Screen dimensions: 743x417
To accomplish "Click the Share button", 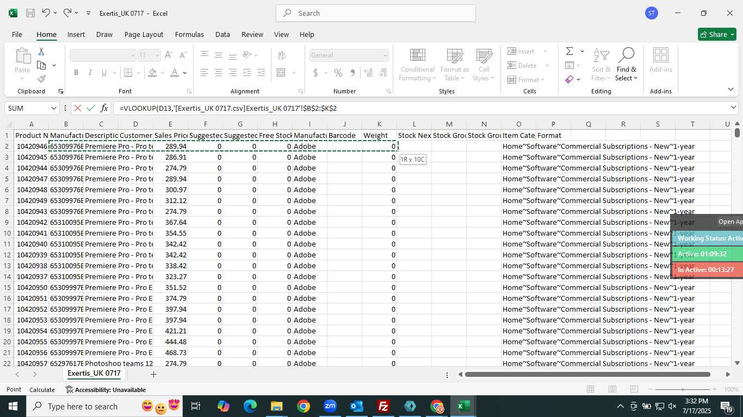I will coord(717,34).
